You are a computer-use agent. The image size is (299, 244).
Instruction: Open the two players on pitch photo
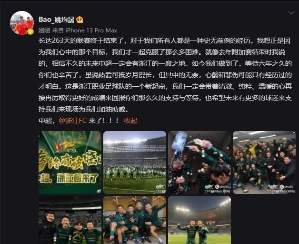pyautogui.click(x=199, y=220)
